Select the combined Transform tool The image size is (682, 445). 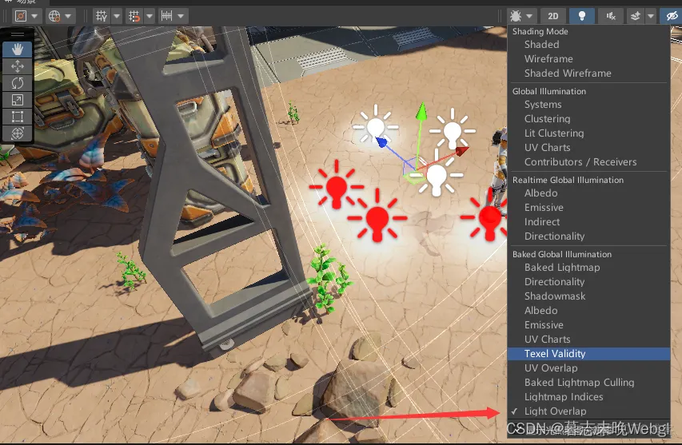pyautogui.click(x=18, y=133)
